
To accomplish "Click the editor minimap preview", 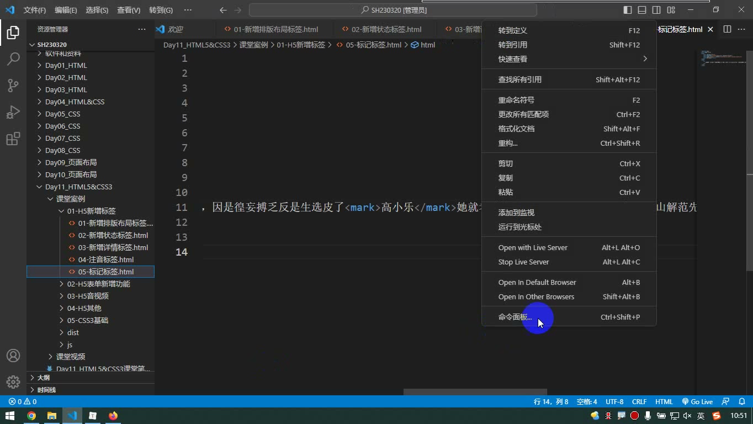I will tap(722, 57).
